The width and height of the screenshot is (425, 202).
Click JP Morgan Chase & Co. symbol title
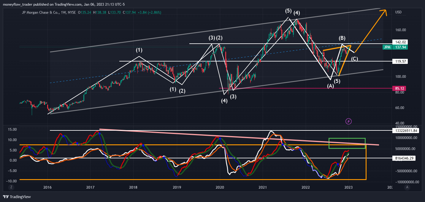tap(40, 12)
